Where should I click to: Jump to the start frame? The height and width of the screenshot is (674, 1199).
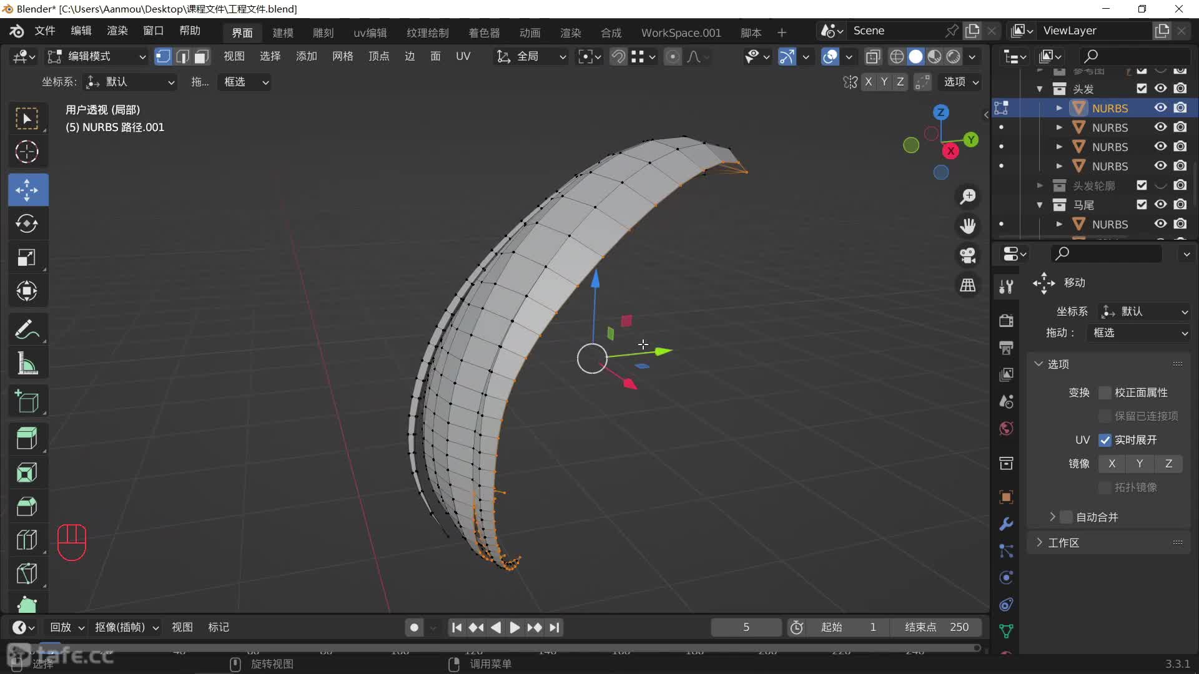(x=456, y=627)
